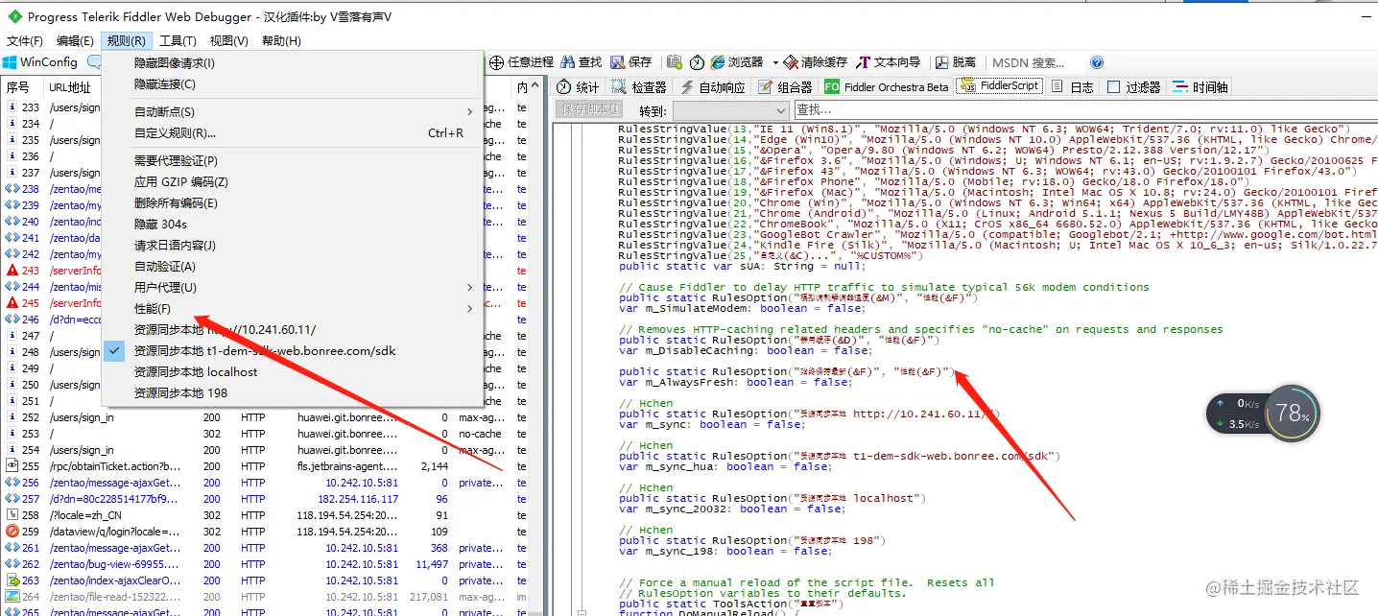Open the View (视图) menu
1378x616 pixels.
pos(228,41)
